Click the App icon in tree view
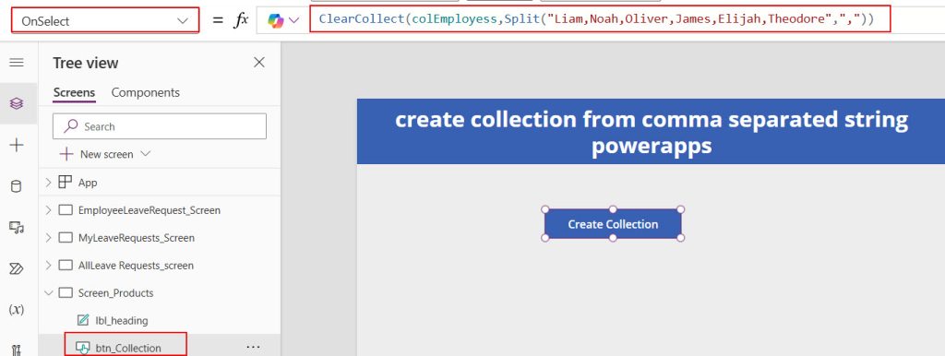Image resolution: width=945 pixels, height=356 pixels. click(66, 183)
